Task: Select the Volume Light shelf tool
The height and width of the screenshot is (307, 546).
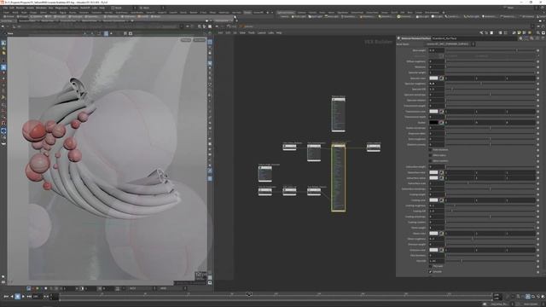Action: point(368,16)
